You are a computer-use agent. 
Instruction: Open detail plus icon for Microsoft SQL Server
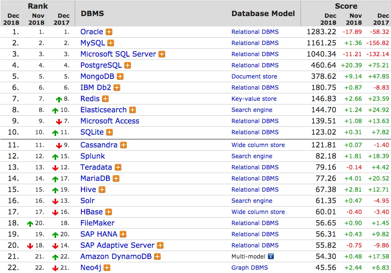coord(162,54)
